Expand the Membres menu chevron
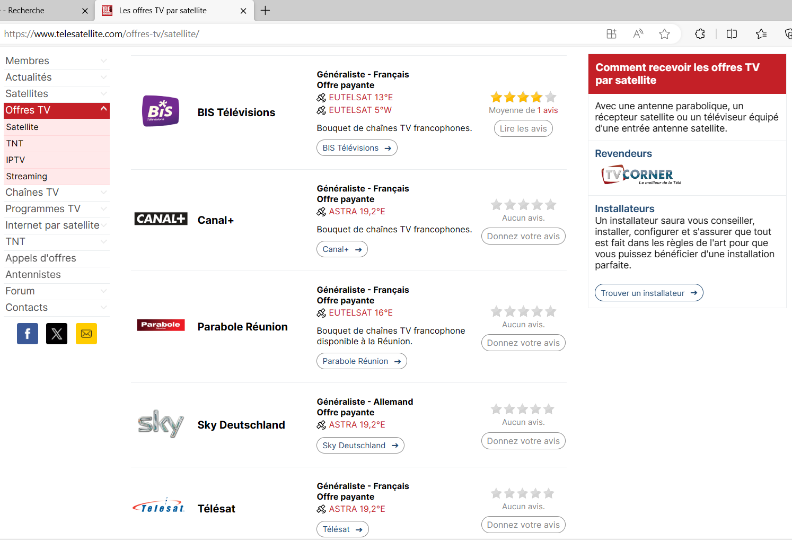 (x=104, y=61)
